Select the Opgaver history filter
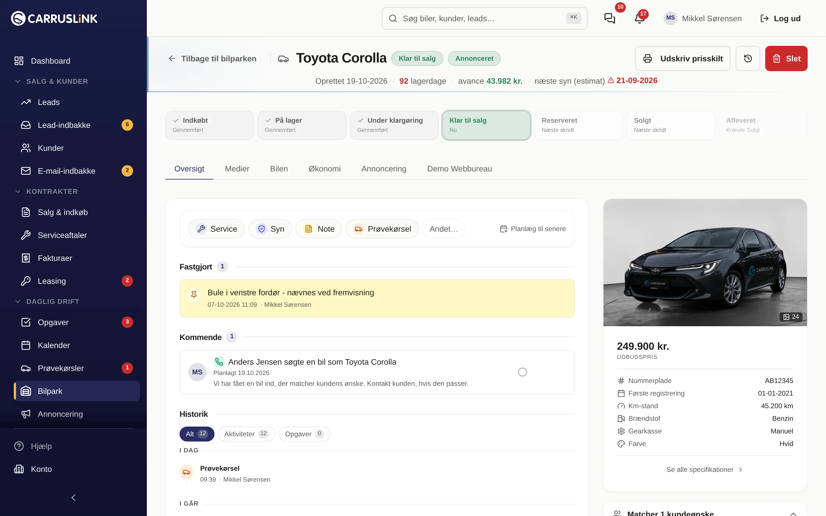This screenshot has width=826, height=516. pyautogui.click(x=304, y=434)
